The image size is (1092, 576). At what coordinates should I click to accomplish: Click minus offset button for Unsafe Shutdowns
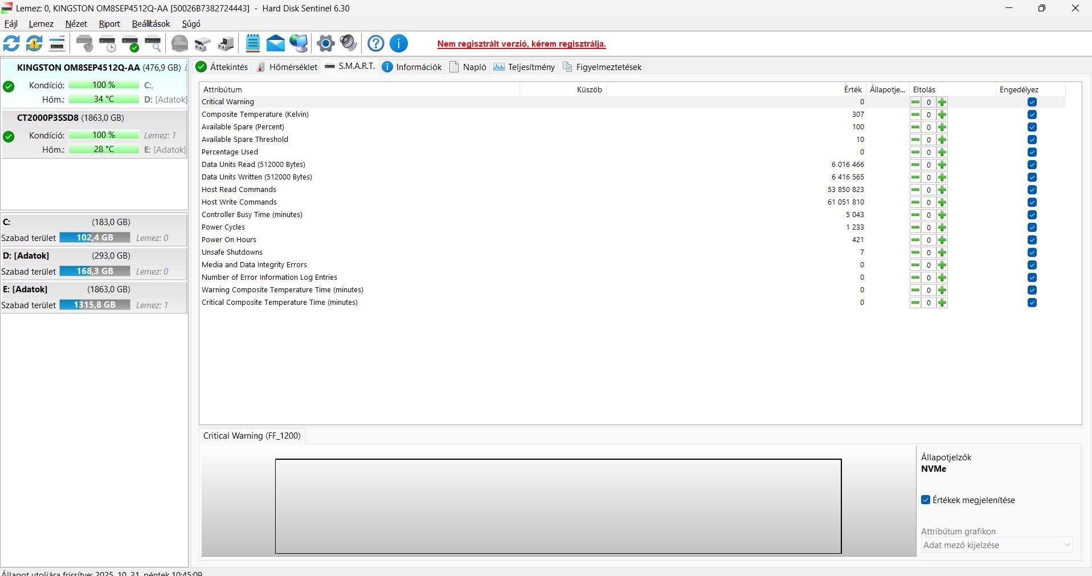click(915, 252)
